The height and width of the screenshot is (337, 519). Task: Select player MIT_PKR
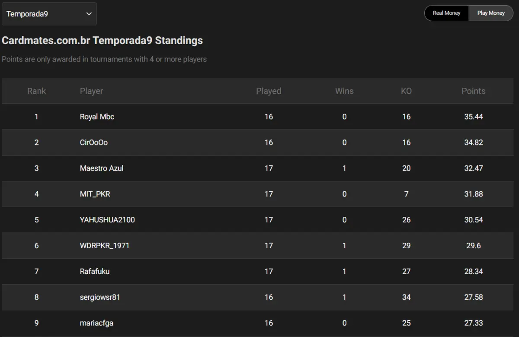click(x=95, y=194)
